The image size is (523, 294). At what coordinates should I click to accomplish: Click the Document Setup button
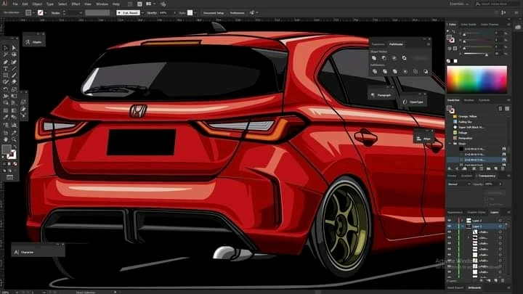[x=214, y=12]
